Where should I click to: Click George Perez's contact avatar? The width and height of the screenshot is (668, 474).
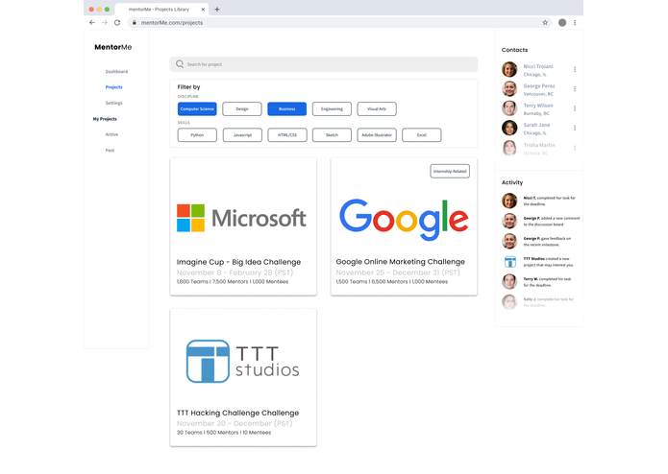point(509,89)
